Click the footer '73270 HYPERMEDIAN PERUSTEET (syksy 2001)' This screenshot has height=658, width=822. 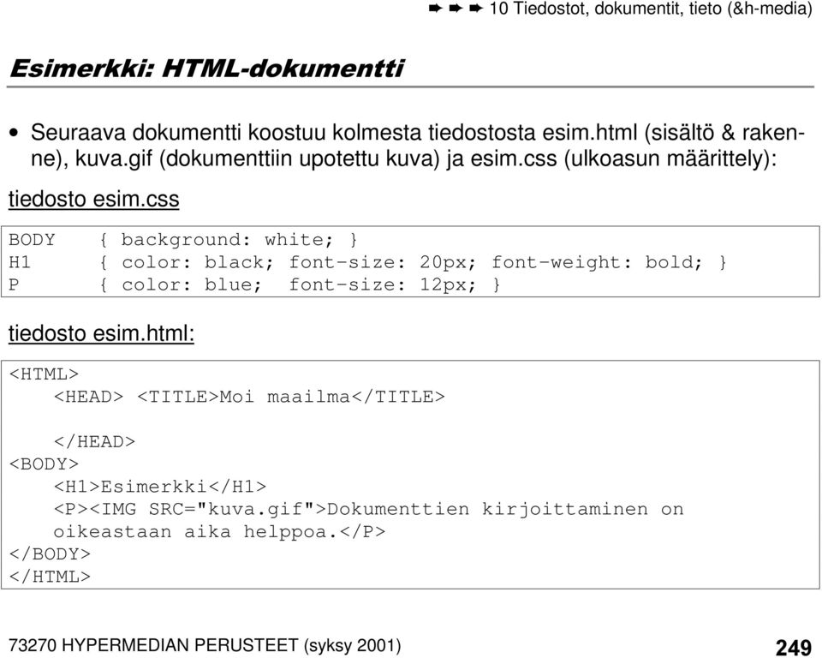coord(205,646)
